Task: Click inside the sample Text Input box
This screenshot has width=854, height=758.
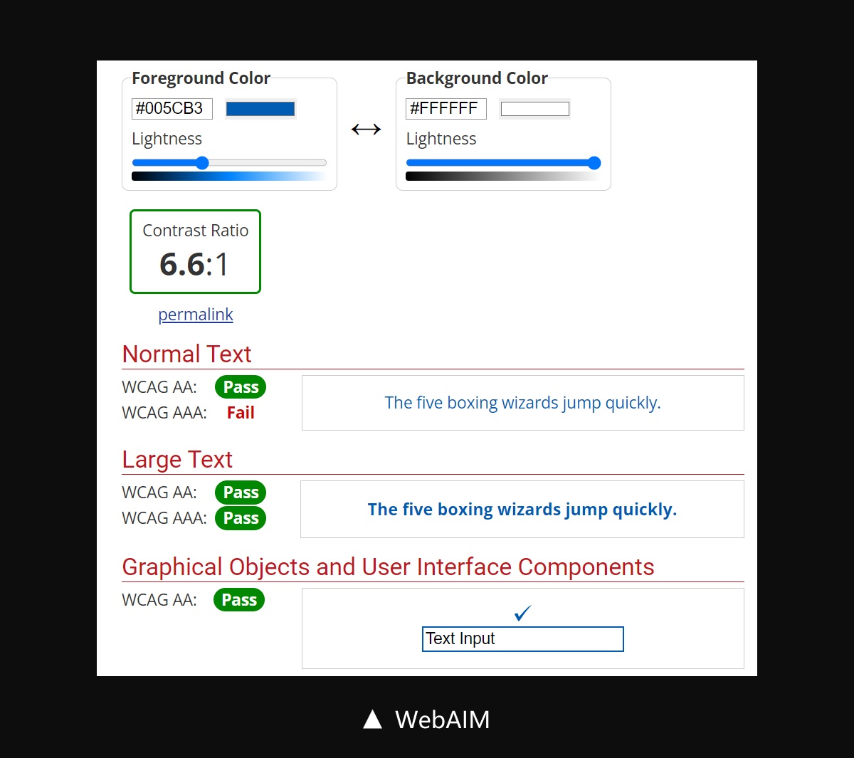Action: 523,639
